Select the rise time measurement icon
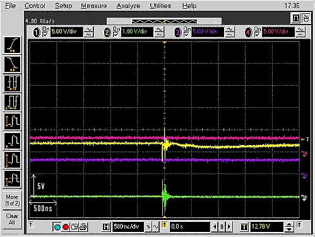The width and height of the screenshot is (315, 237). coord(13,45)
